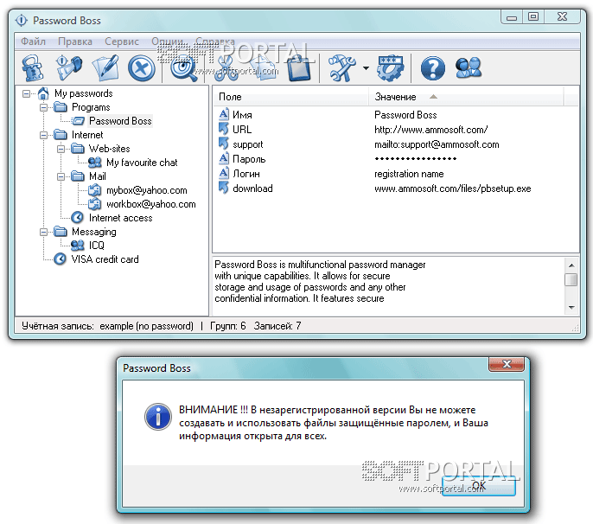Collapse the Messaging folder node
The height and width of the screenshot is (524, 593).
(43, 232)
